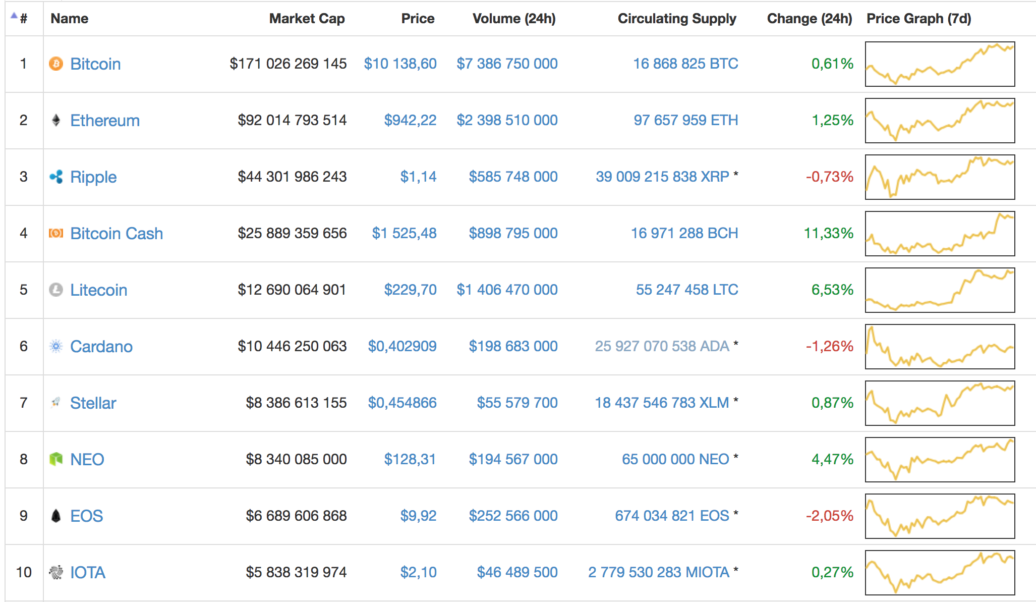
Task: Click the Ethereum diamond logo icon
Action: click(56, 120)
